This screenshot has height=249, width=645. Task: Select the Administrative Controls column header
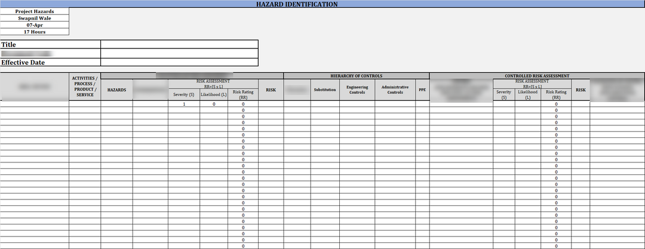pyautogui.click(x=395, y=90)
